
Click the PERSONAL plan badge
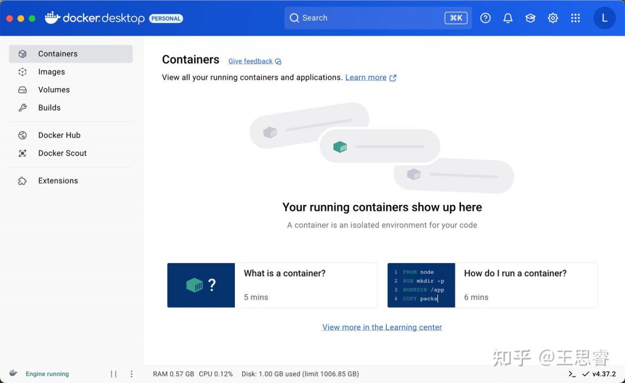166,19
